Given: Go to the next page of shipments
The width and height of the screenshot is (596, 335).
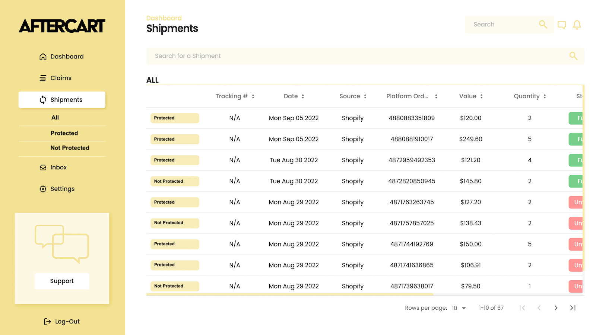Looking at the screenshot, I should (x=556, y=308).
